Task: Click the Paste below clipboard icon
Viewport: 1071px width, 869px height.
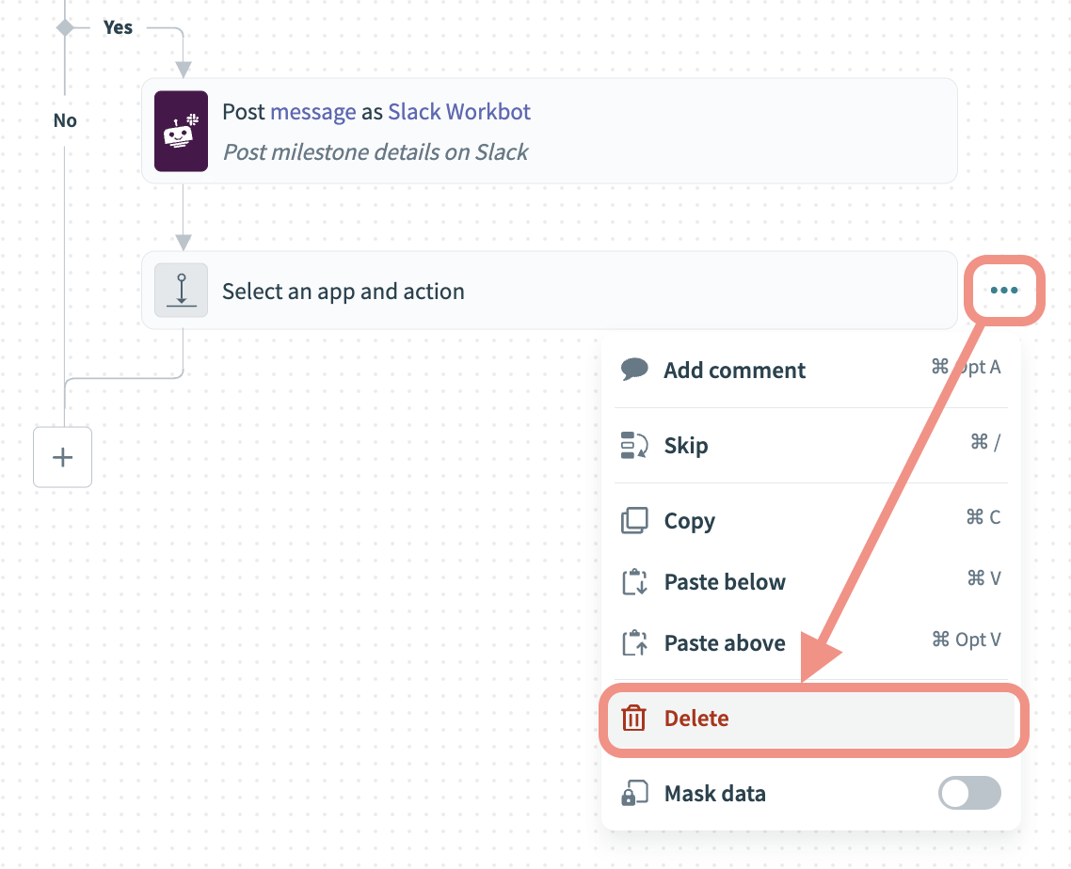Action: pos(634,582)
